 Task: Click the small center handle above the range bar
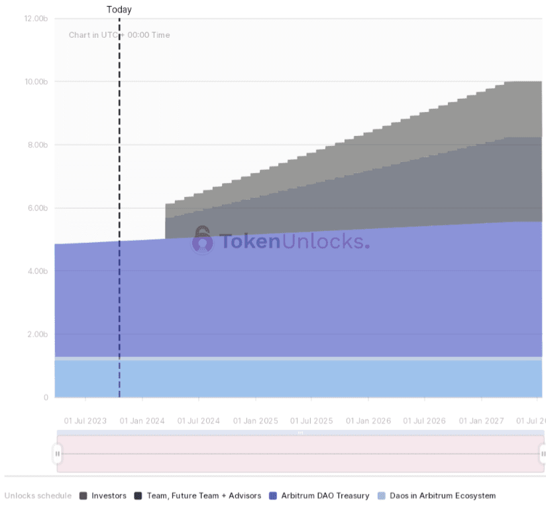tap(300, 432)
